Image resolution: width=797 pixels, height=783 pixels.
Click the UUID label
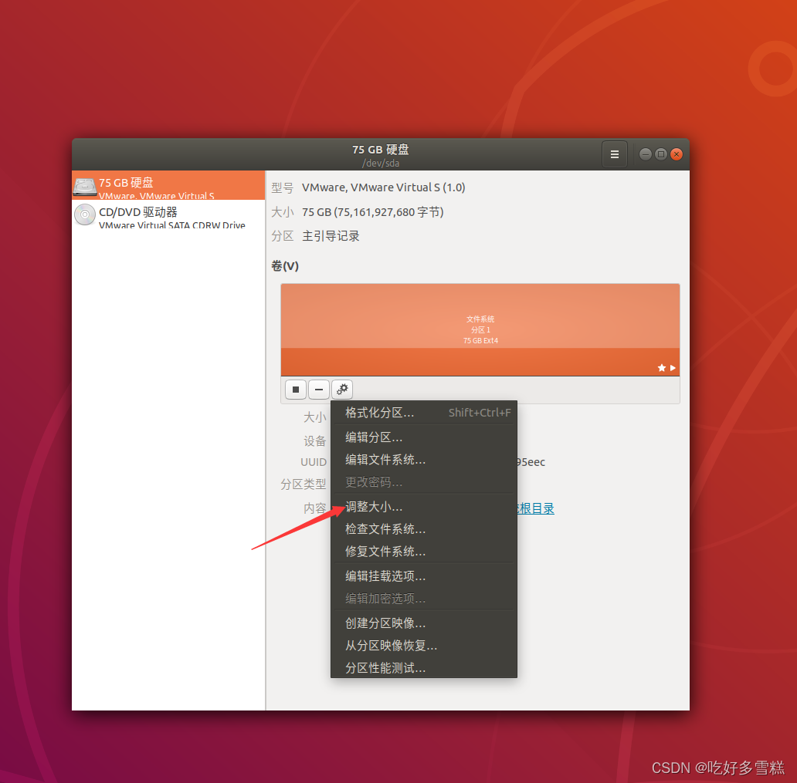click(313, 462)
